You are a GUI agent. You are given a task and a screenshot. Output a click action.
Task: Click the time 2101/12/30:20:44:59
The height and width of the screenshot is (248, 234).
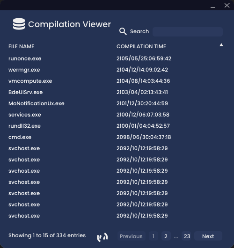pyautogui.click(x=142, y=103)
